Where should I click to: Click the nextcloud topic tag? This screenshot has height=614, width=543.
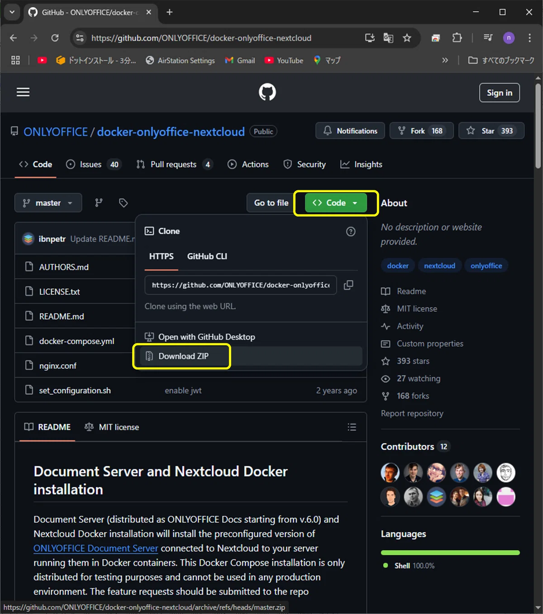click(439, 266)
